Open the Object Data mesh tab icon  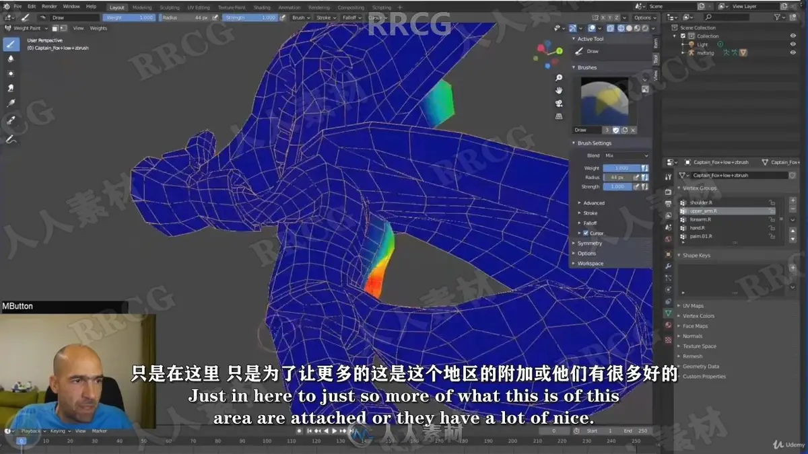pos(668,313)
